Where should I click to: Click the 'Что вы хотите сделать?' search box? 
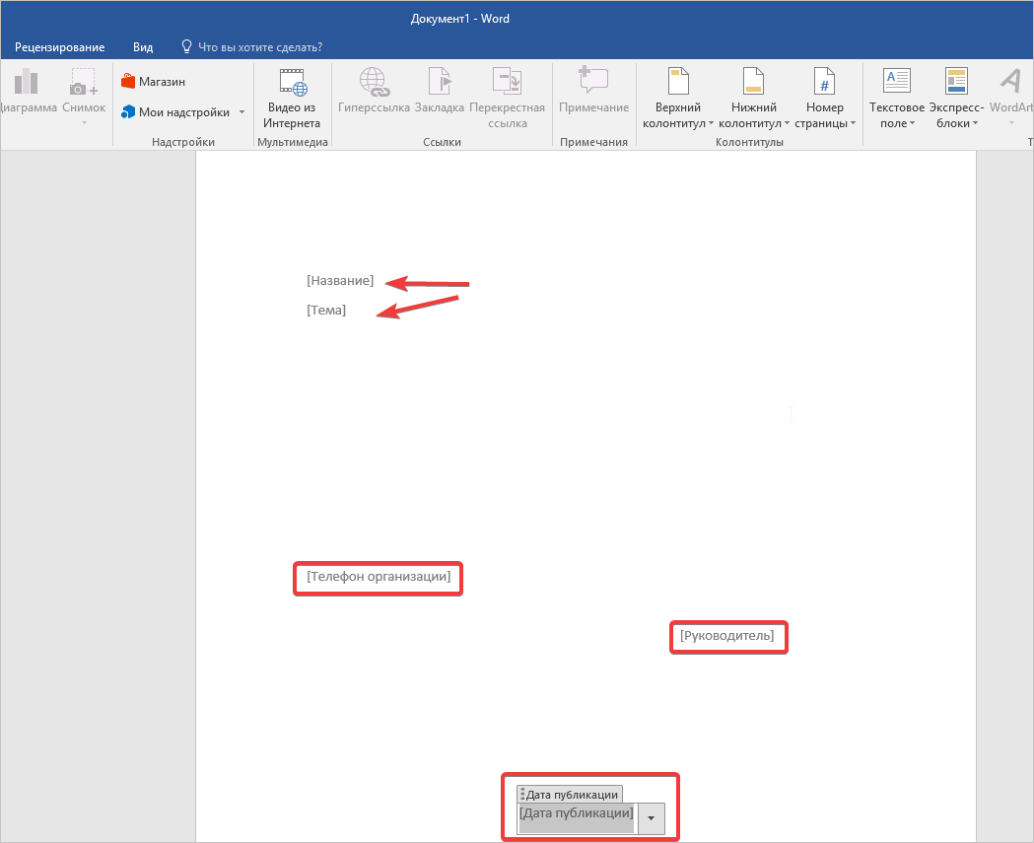(x=260, y=46)
